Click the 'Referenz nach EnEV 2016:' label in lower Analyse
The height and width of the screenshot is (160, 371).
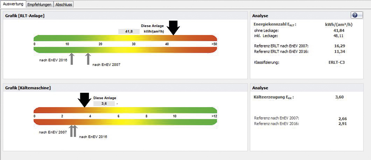pos(277,124)
